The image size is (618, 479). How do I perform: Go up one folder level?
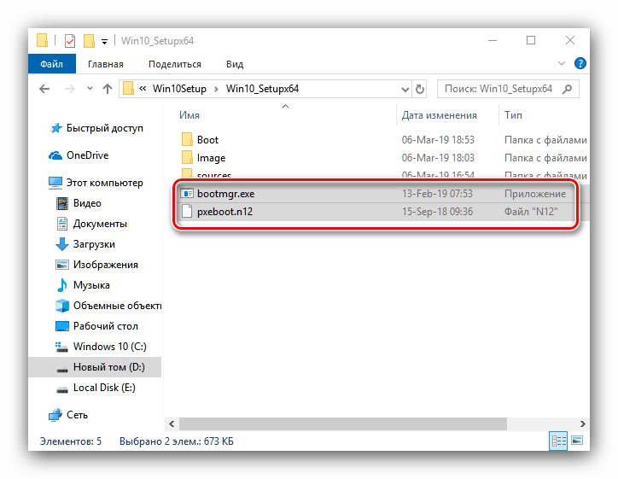pos(108,89)
